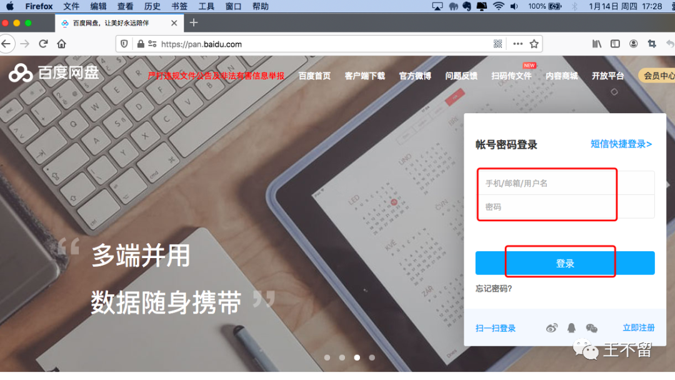Open the 窗口 menu
This screenshot has width=675, height=380.
[x=233, y=6]
